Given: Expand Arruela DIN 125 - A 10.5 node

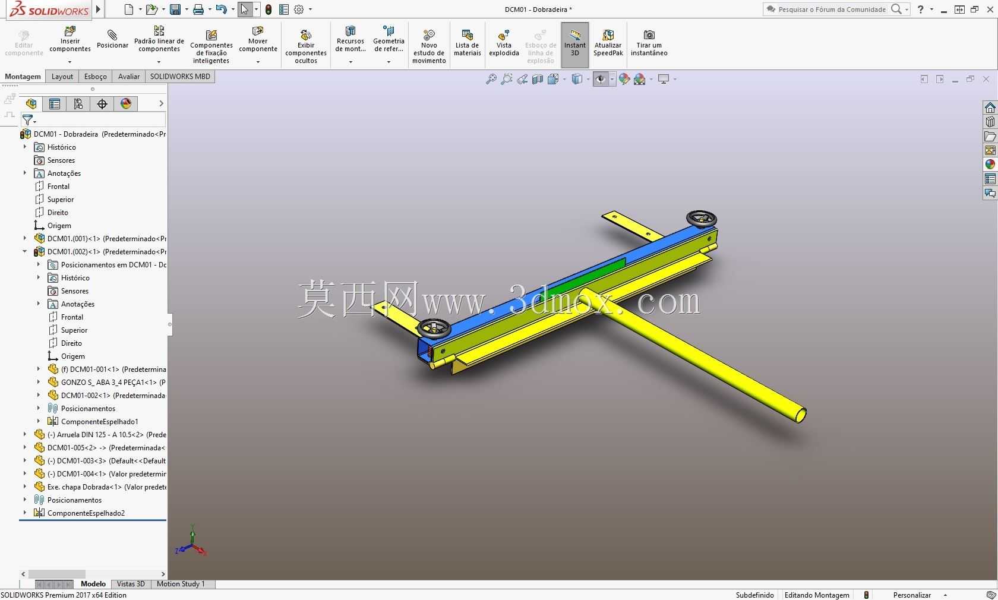Looking at the screenshot, I should [25, 434].
